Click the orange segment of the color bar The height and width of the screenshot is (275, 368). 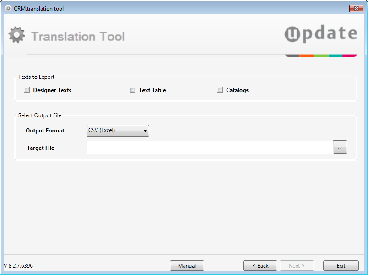tap(307, 56)
